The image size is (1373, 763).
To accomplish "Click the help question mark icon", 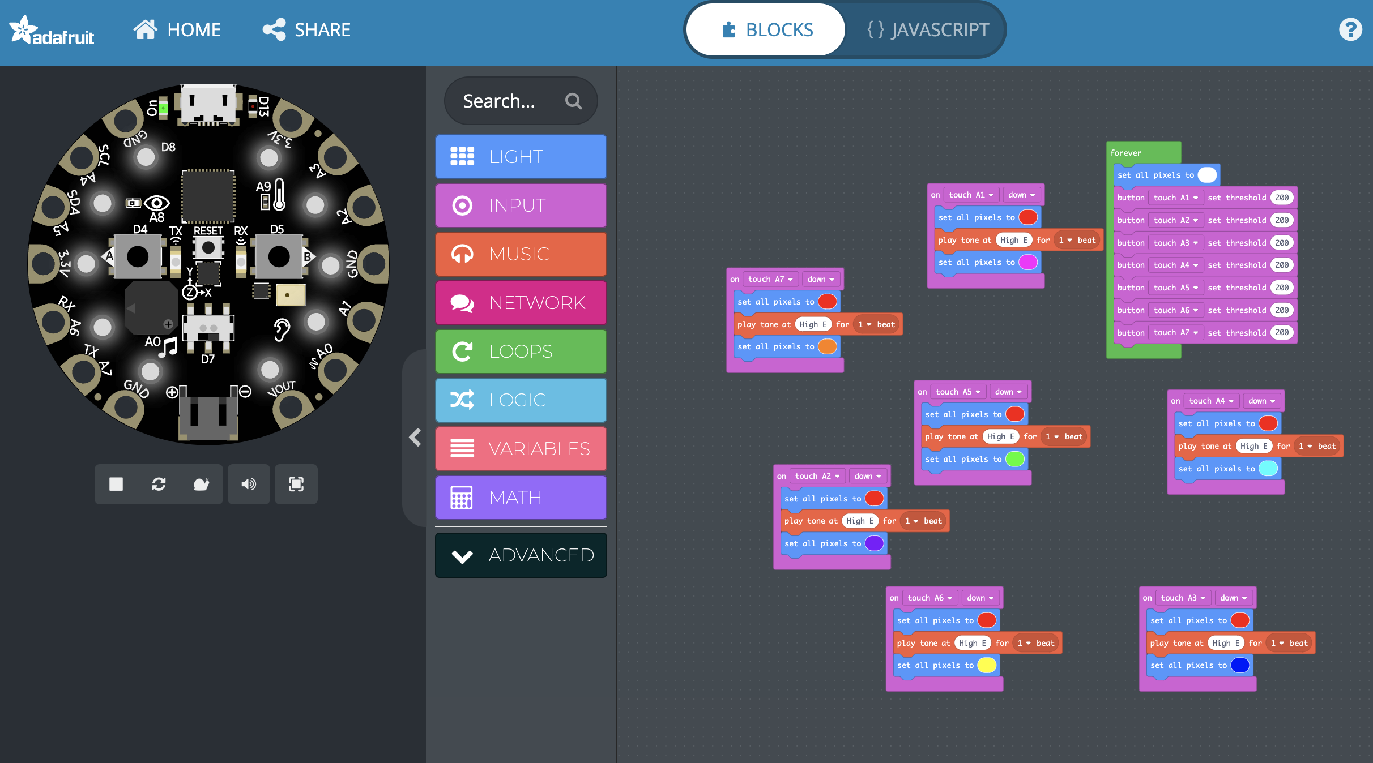I will coord(1350,29).
